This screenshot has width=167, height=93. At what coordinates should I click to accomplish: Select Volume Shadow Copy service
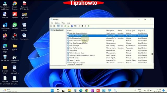click(108, 53)
